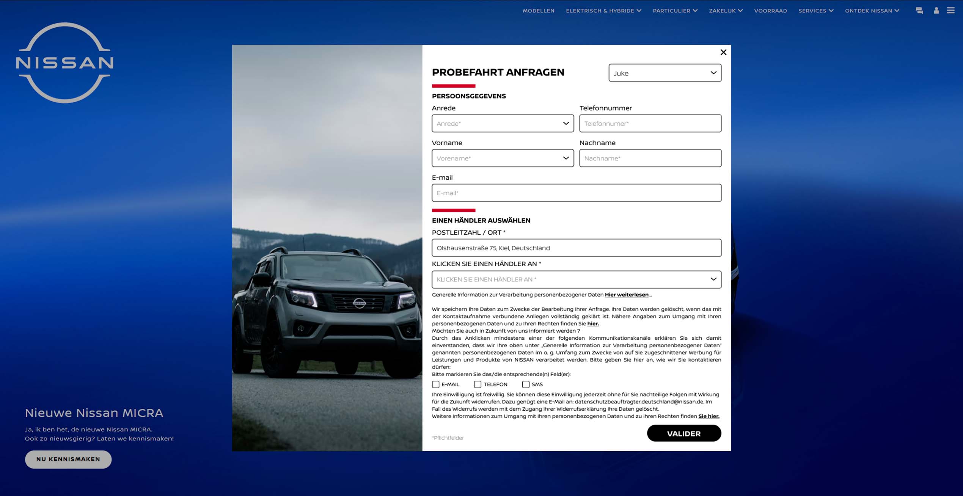Expand the Ontdek Nissan menu
The image size is (963, 496).
(872, 11)
